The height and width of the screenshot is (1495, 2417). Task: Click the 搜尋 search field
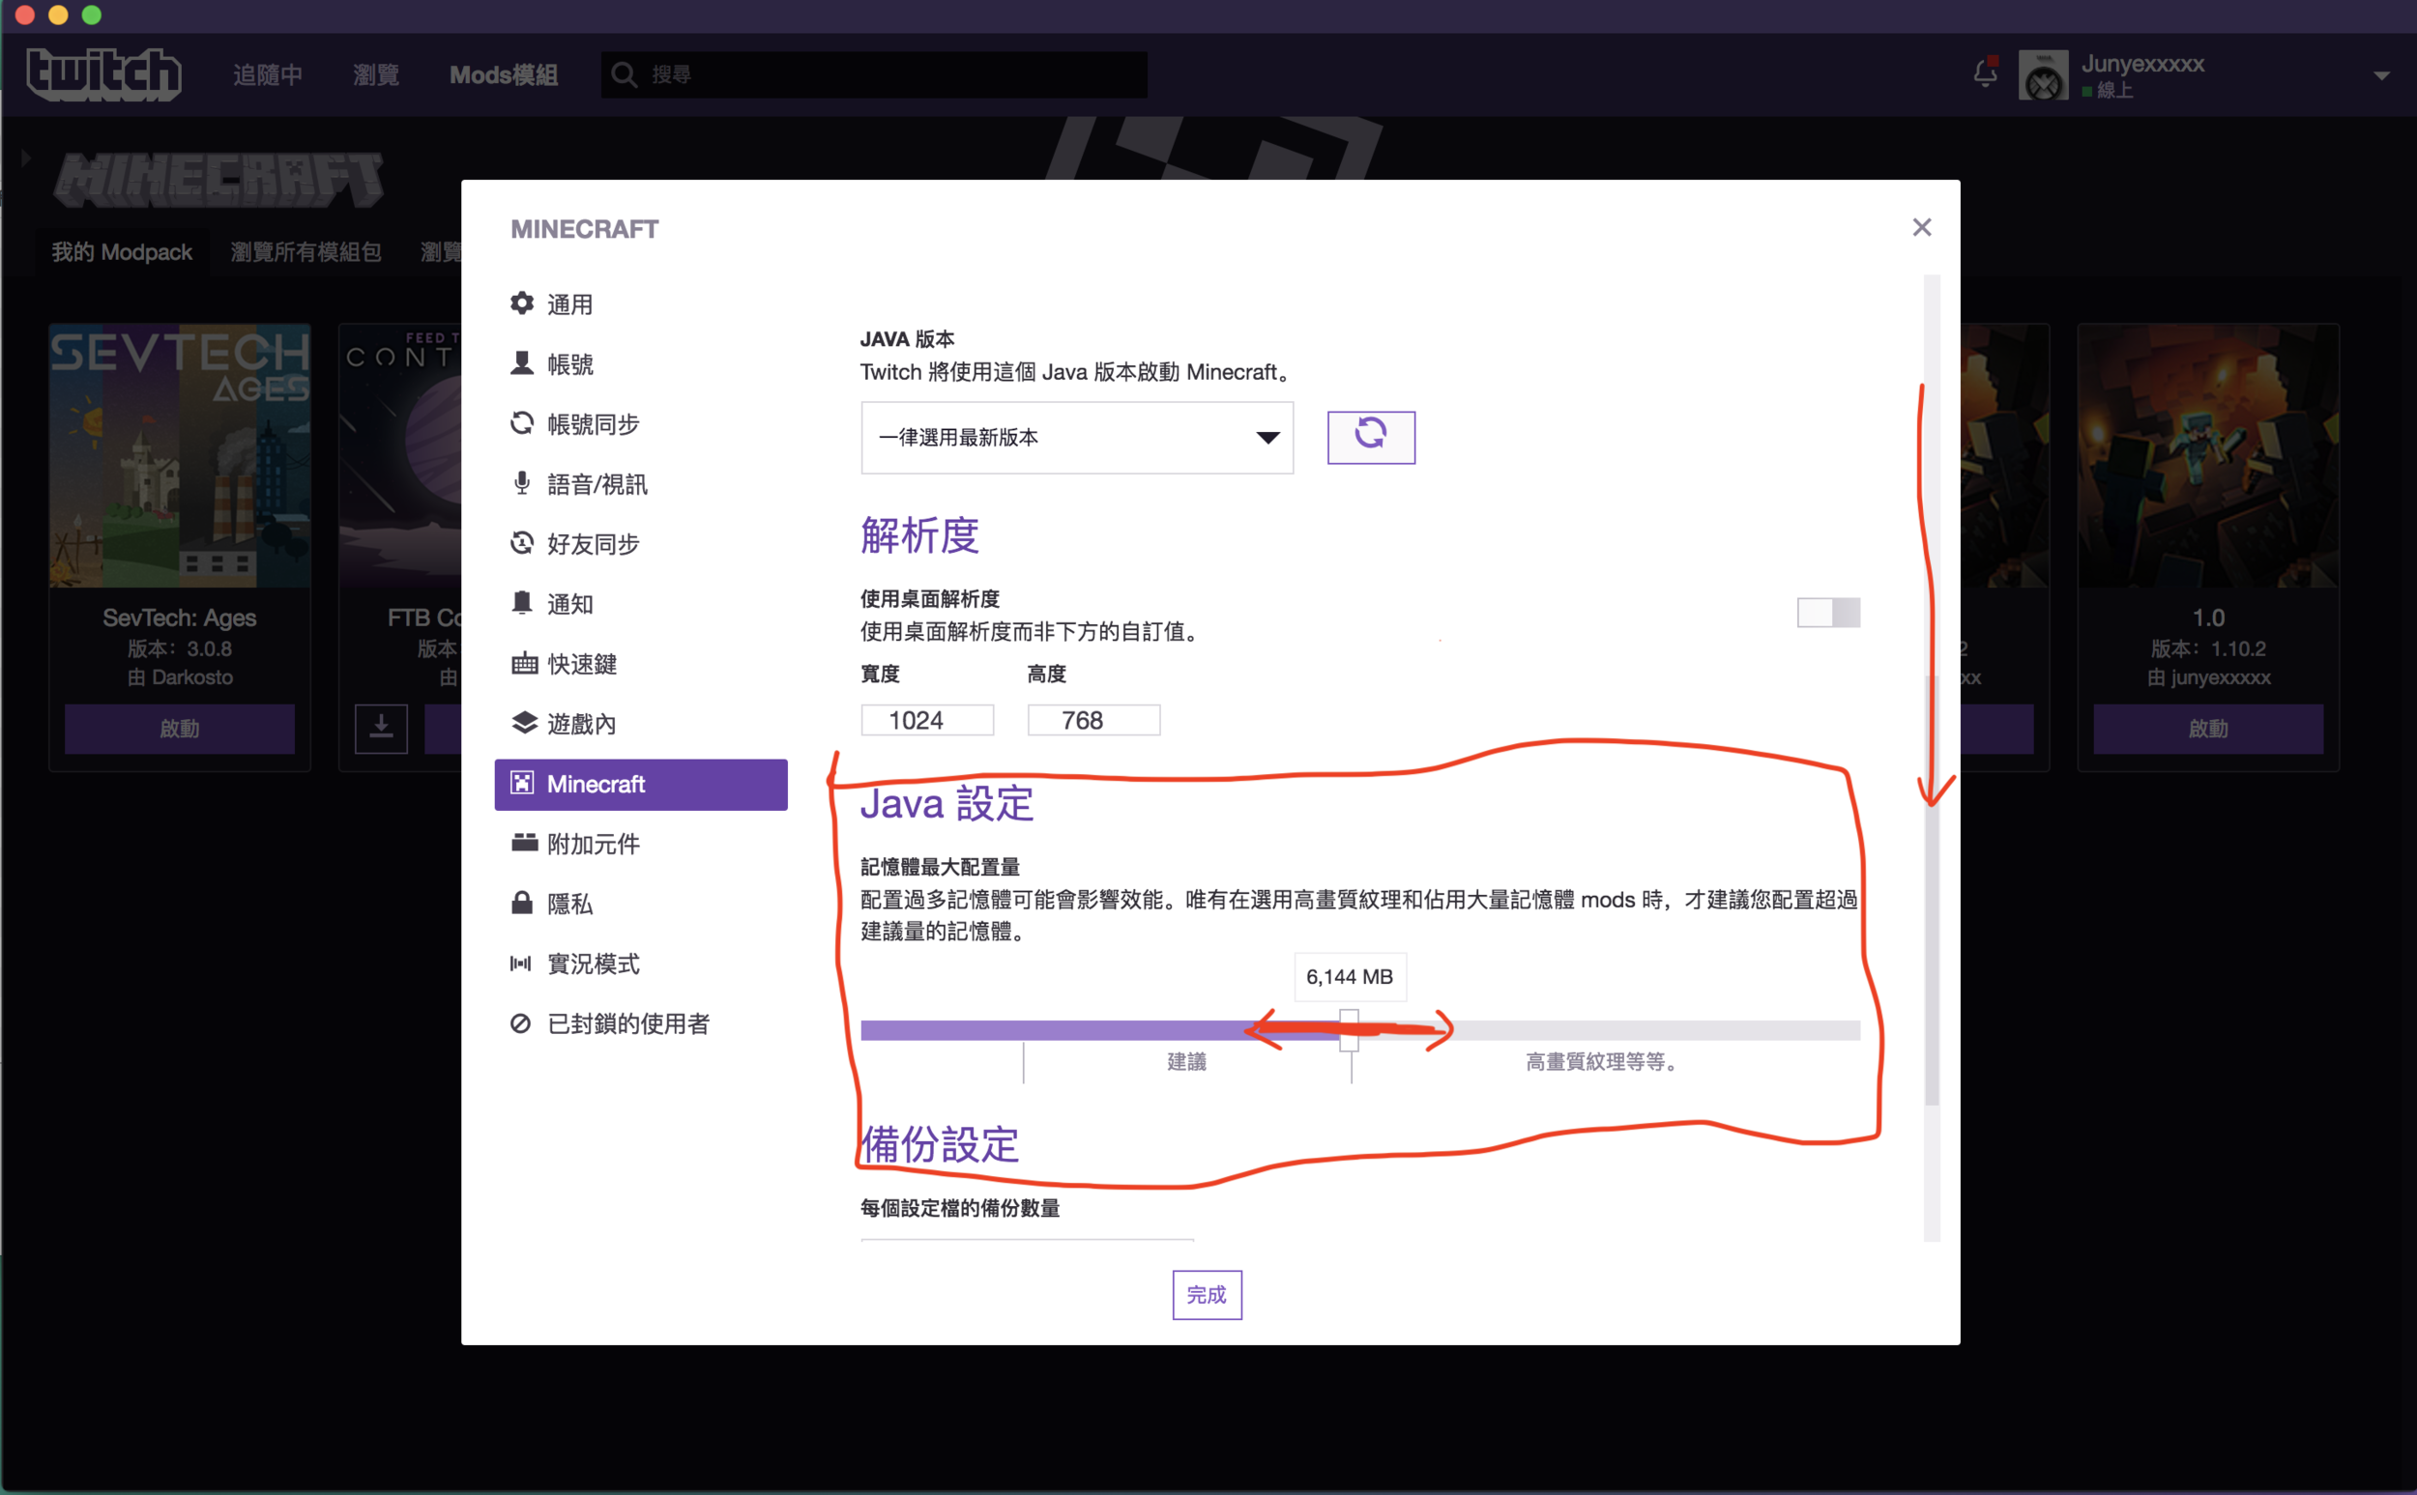coord(874,75)
